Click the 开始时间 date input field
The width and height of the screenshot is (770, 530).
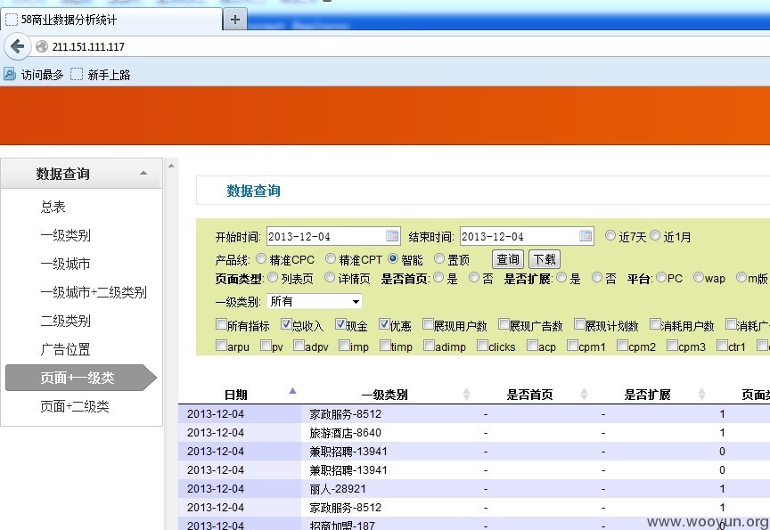[333, 236]
